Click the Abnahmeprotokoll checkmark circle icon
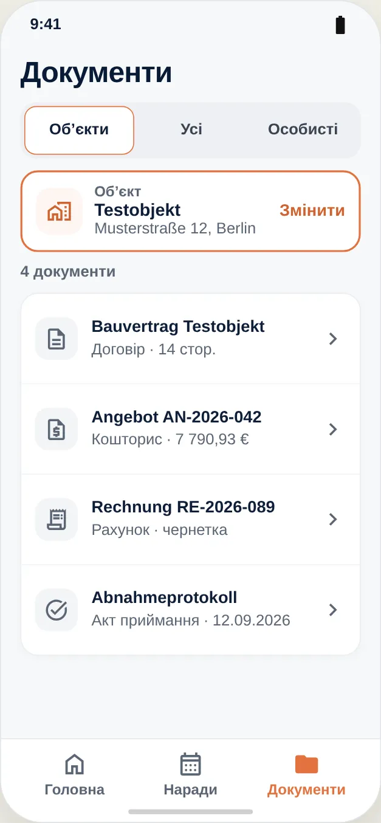 (57, 610)
